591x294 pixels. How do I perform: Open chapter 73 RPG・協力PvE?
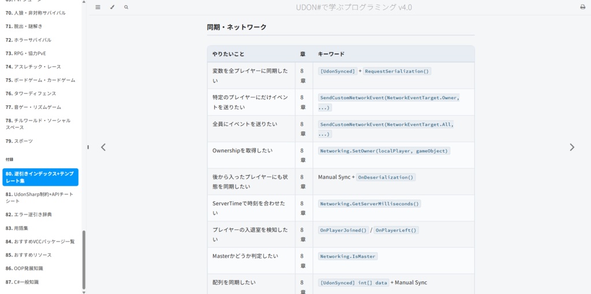click(x=25, y=54)
